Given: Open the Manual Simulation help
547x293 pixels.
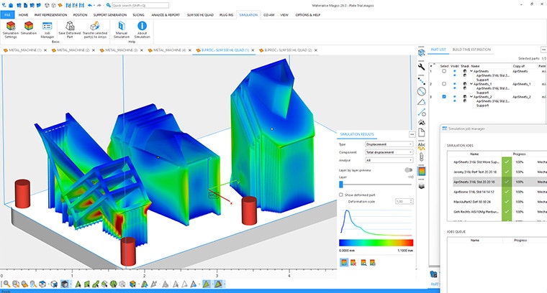Looking at the screenshot, I should pyautogui.click(x=122, y=29).
